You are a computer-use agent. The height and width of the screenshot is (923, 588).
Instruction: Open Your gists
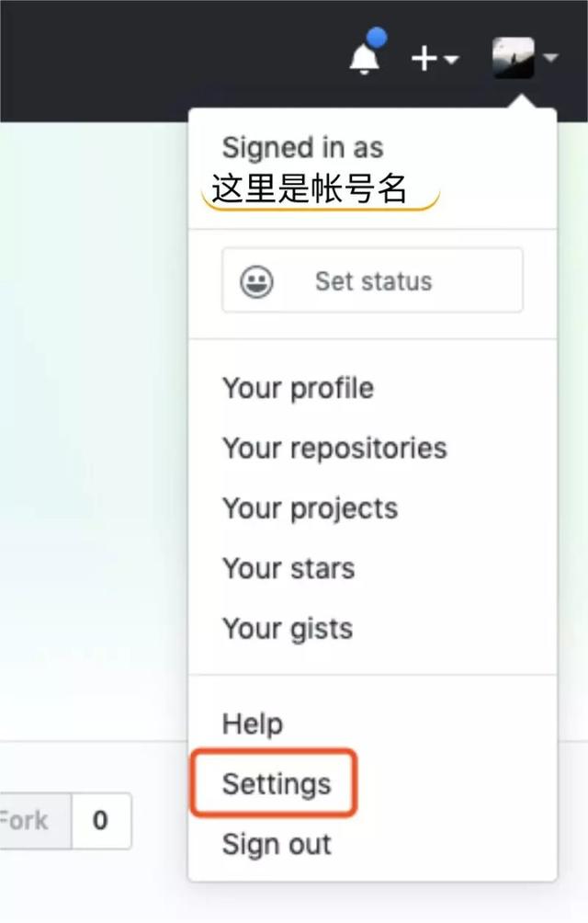[x=288, y=629]
